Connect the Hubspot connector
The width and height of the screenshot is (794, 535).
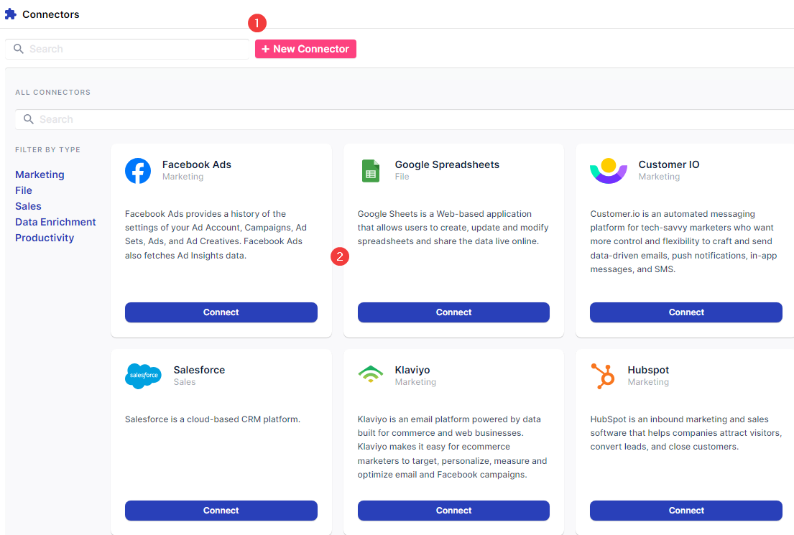point(686,510)
